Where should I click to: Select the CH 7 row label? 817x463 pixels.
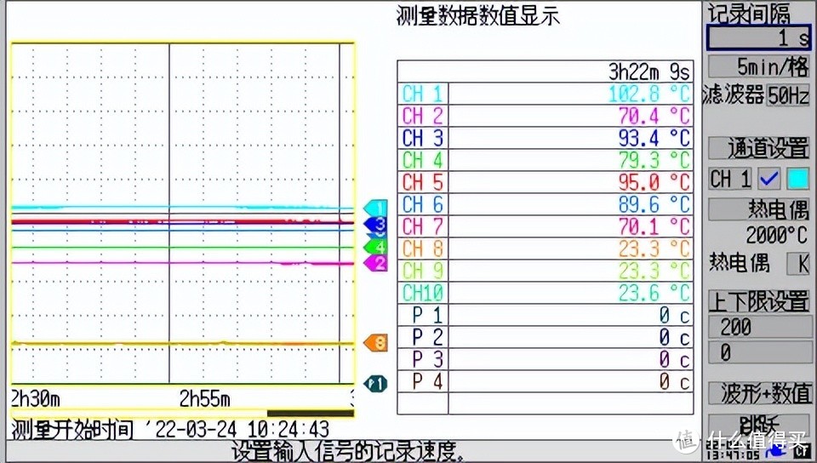point(423,226)
